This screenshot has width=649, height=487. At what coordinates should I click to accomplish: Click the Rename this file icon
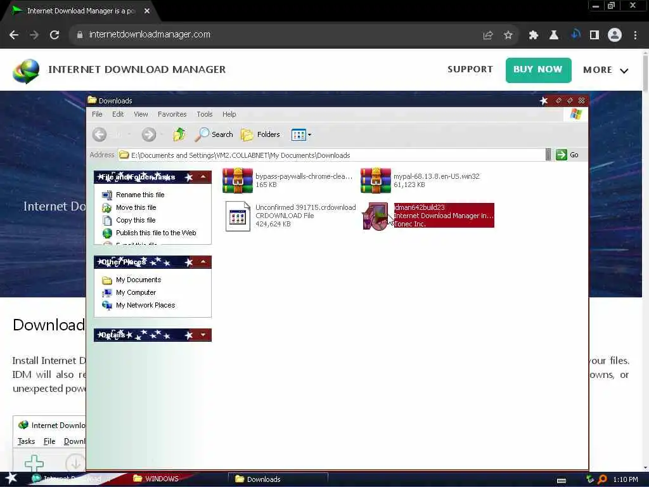tap(106, 195)
